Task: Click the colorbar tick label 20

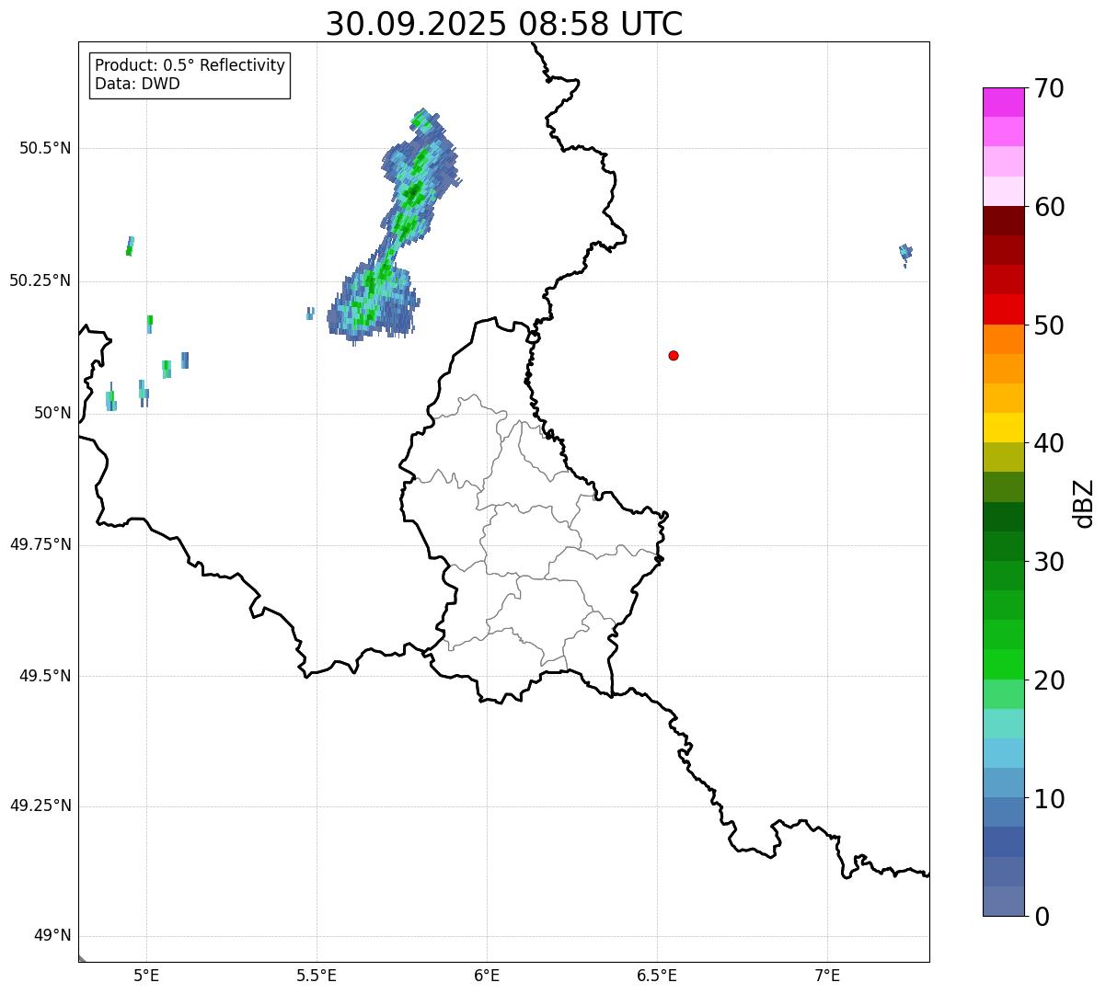Action: [1050, 680]
